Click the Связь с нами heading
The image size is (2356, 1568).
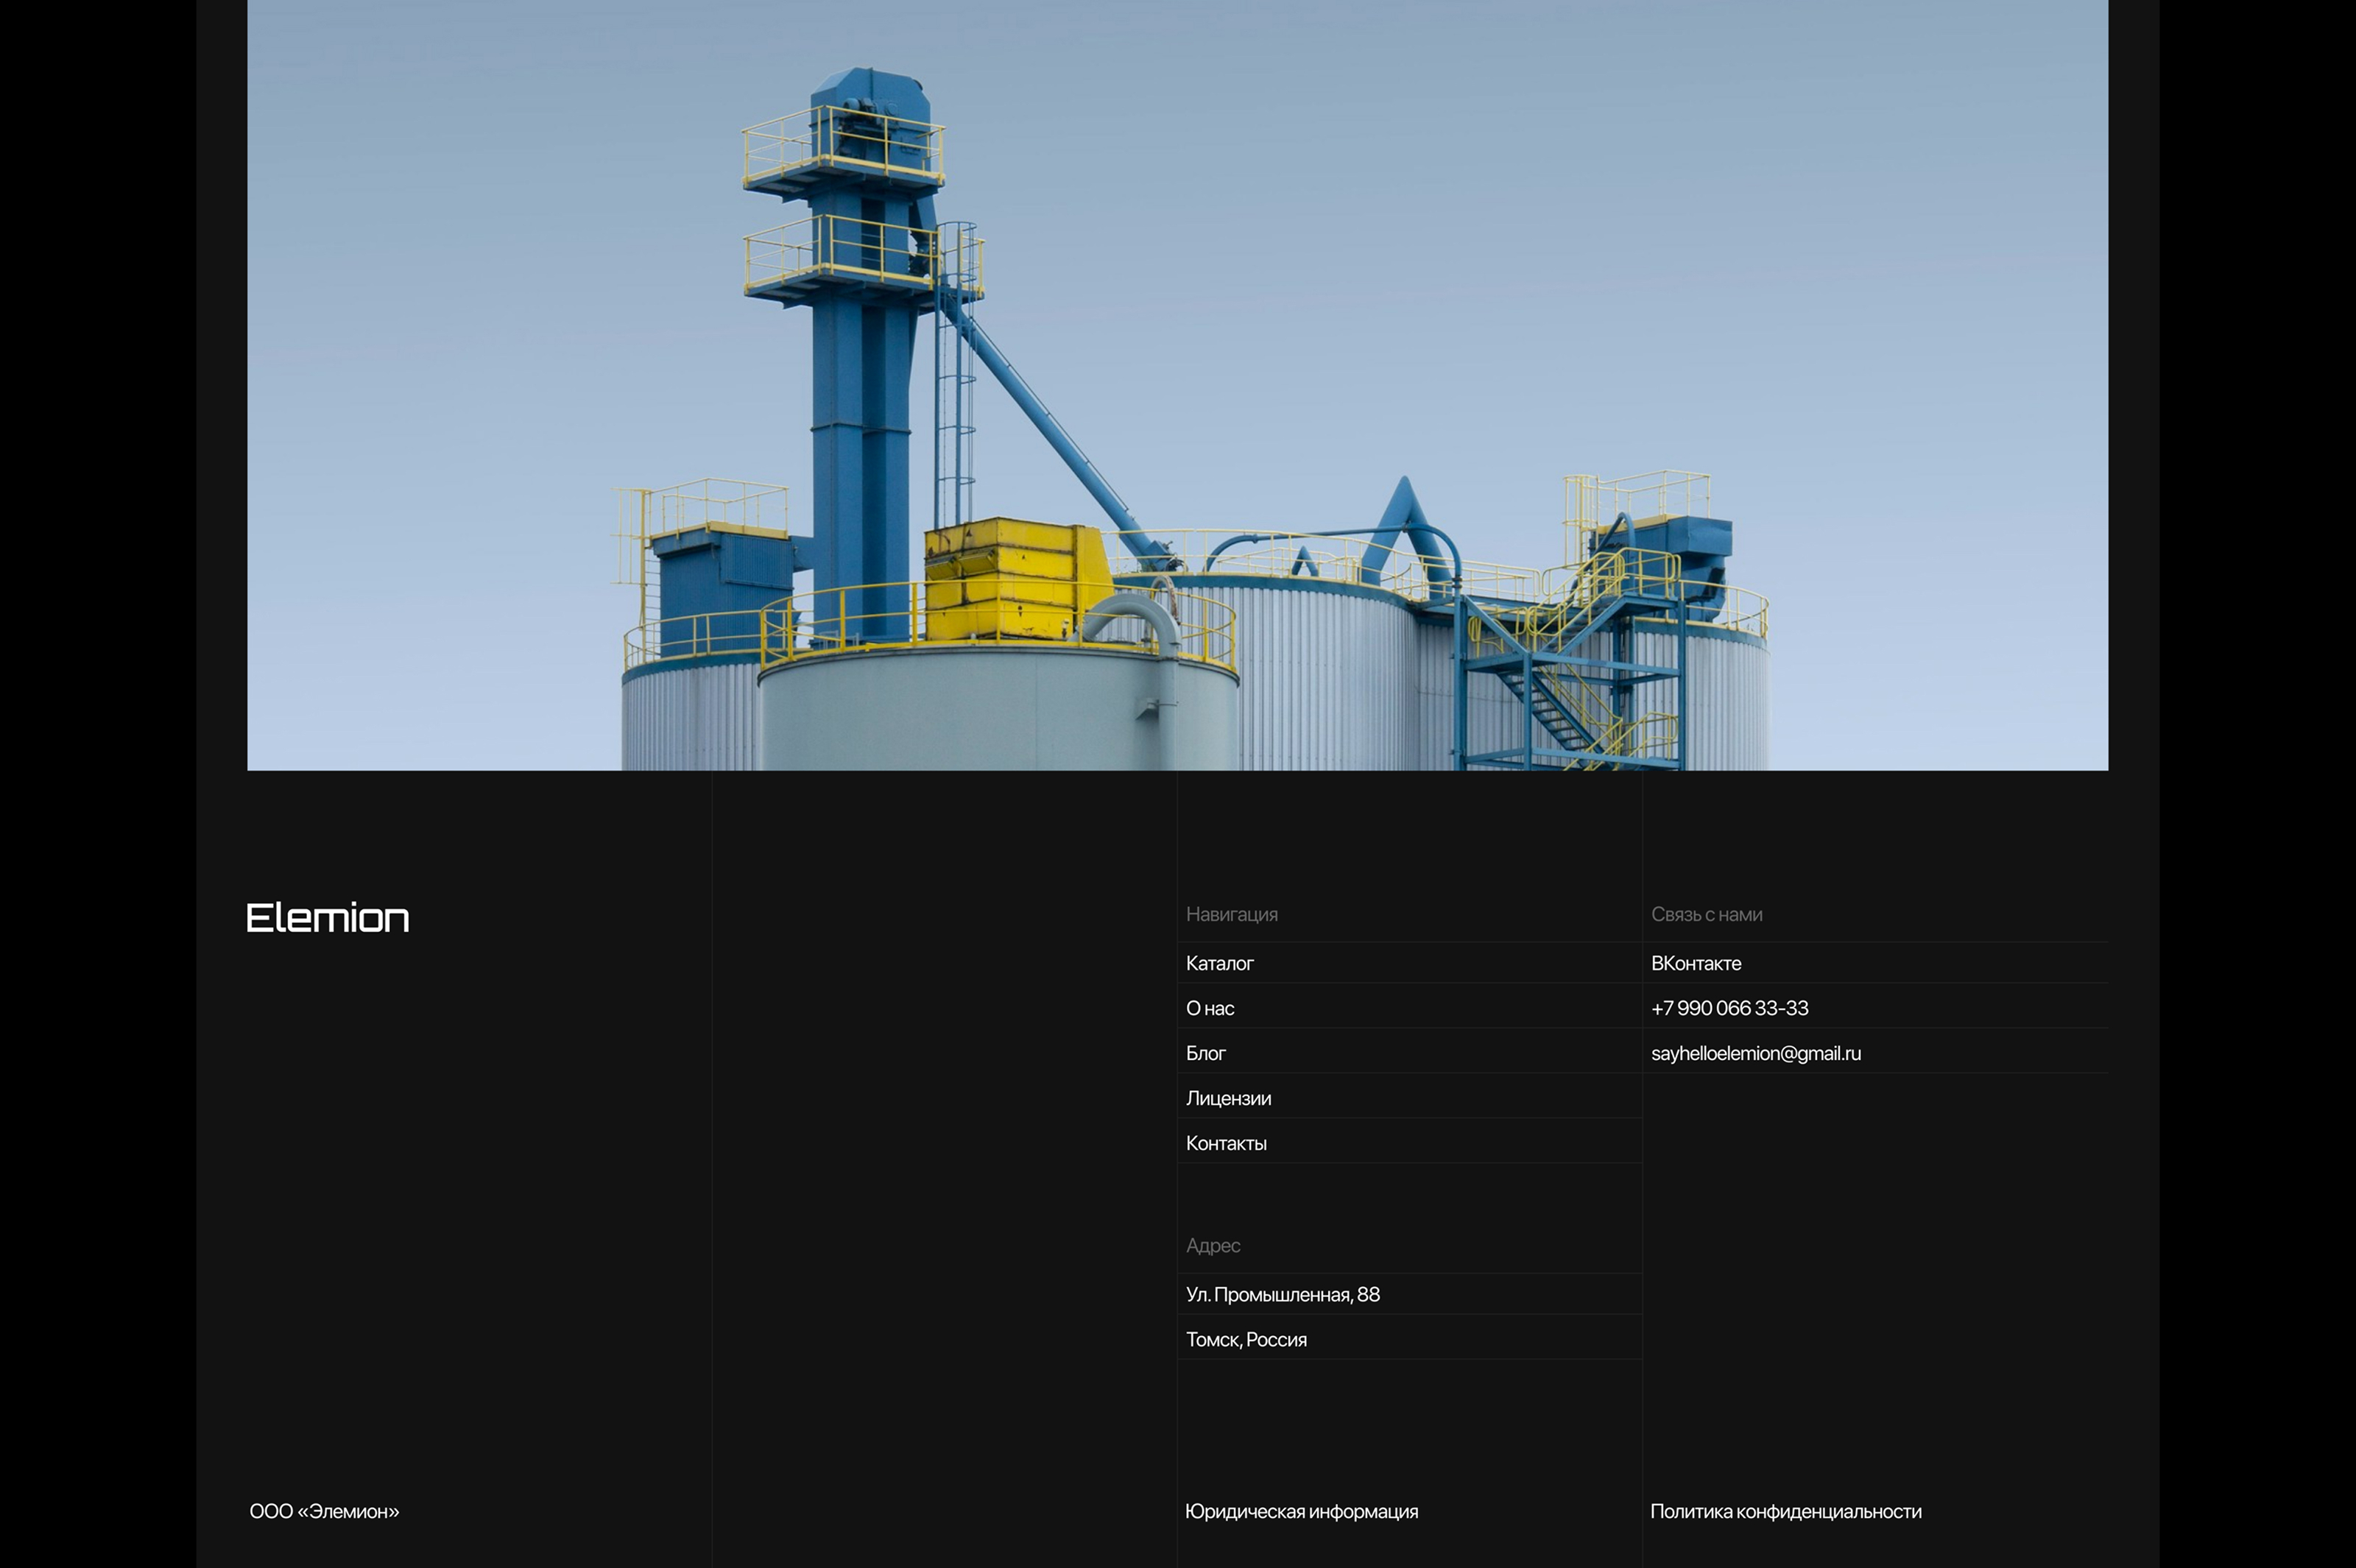pyautogui.click(x=1706, y=914)
